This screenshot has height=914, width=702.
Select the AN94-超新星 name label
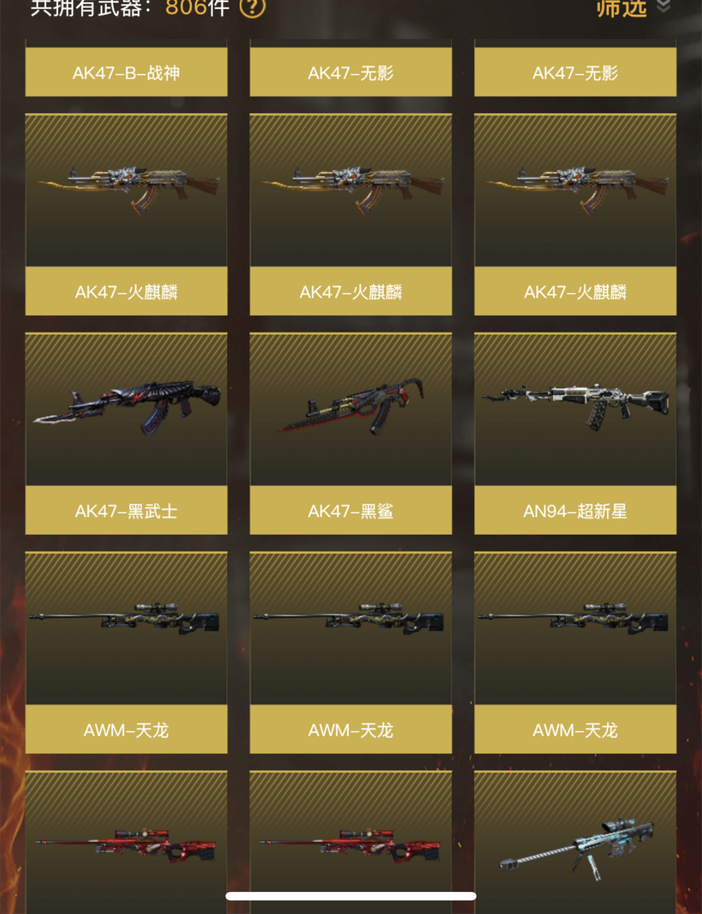click(575, 511)
